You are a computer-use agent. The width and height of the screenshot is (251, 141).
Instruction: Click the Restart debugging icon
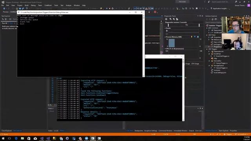113,9
